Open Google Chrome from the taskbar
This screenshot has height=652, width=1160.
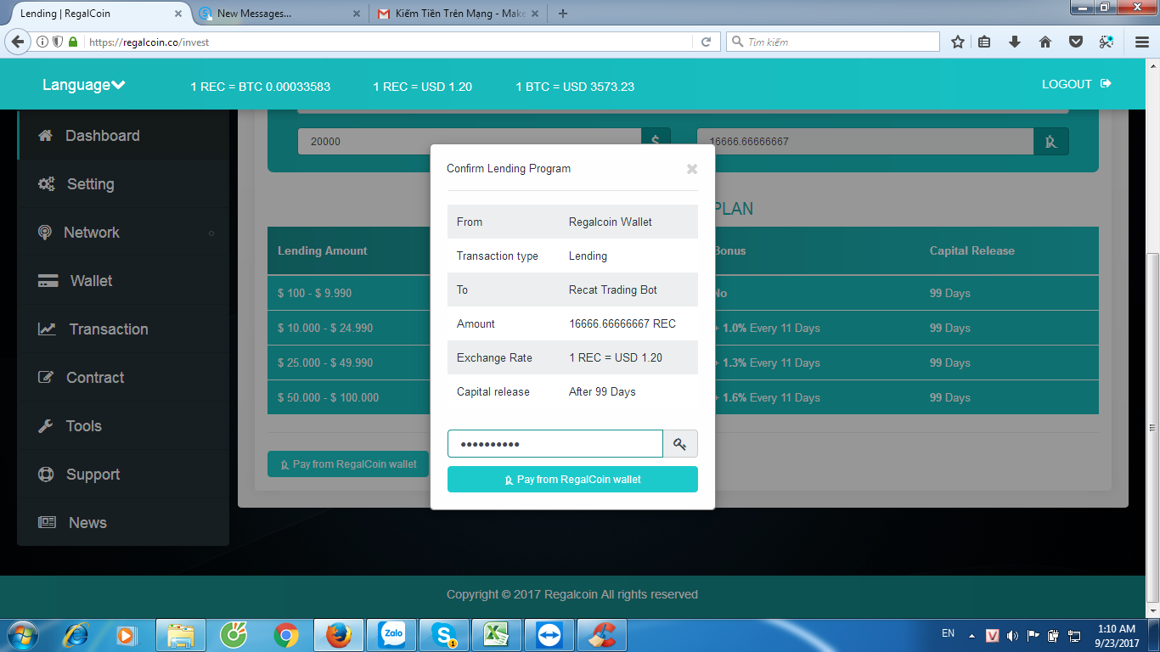pos(286,634)
